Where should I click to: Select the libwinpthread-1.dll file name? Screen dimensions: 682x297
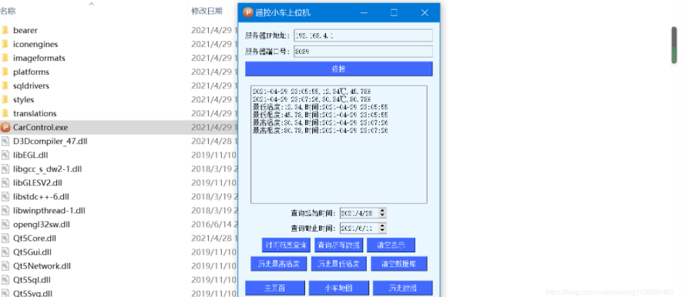tap(49, 211)
